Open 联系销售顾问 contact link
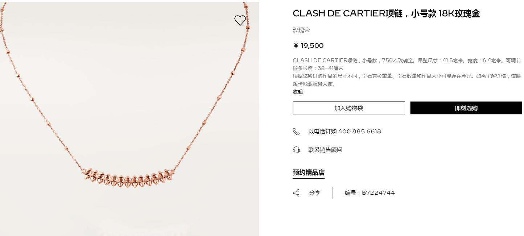This screenshot has height=236, width=524. tap(325, 150)
